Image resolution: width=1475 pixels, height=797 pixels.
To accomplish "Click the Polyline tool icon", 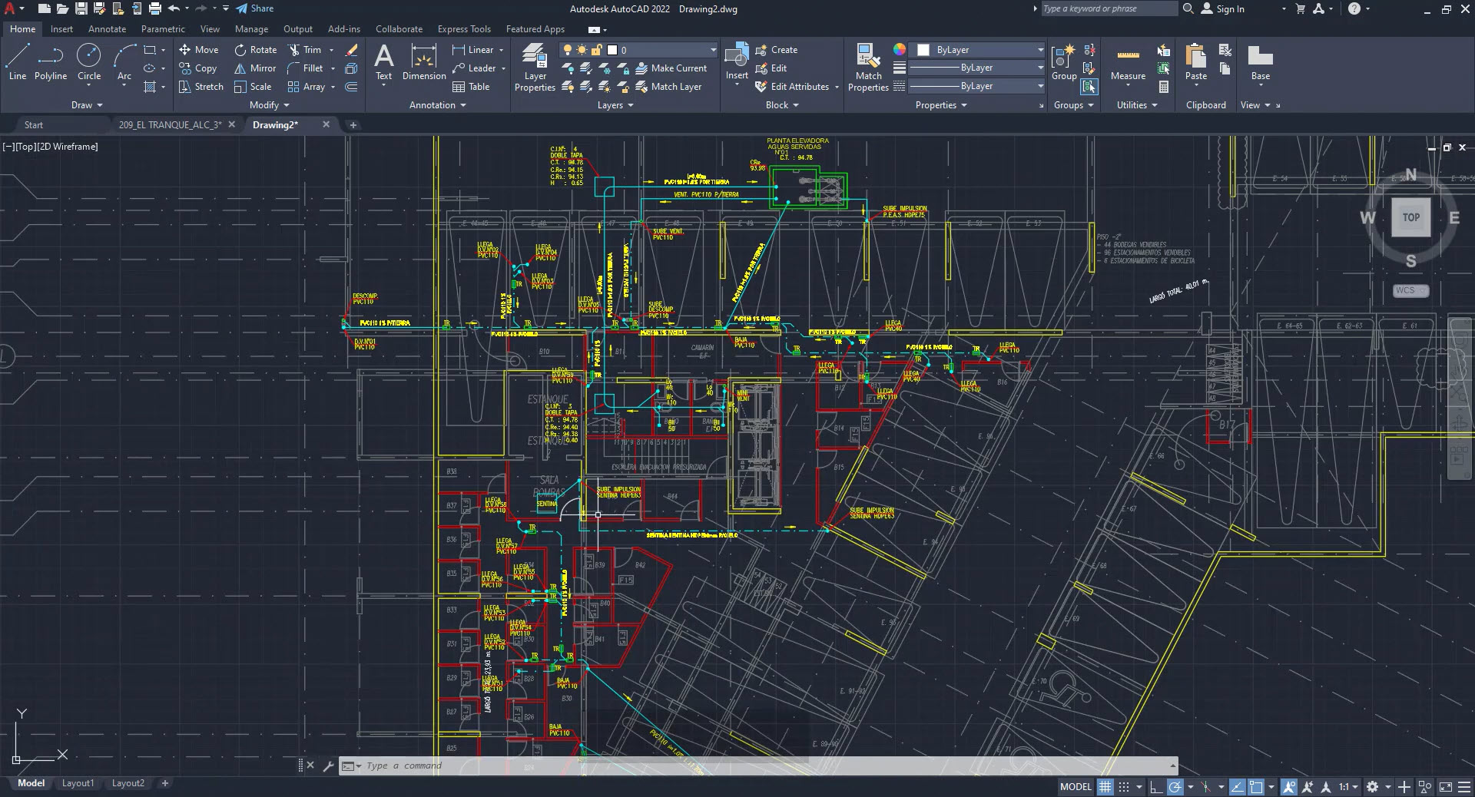I will [51, 61].
